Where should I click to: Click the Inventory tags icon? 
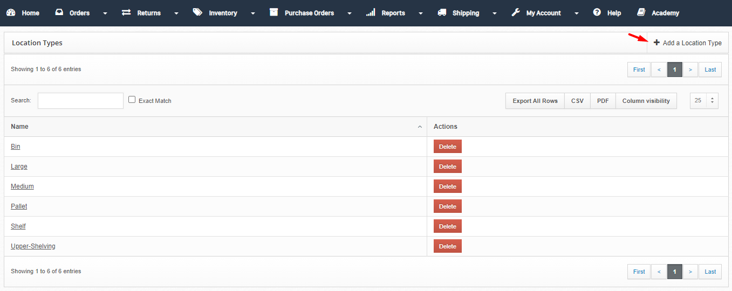(197, 12)
